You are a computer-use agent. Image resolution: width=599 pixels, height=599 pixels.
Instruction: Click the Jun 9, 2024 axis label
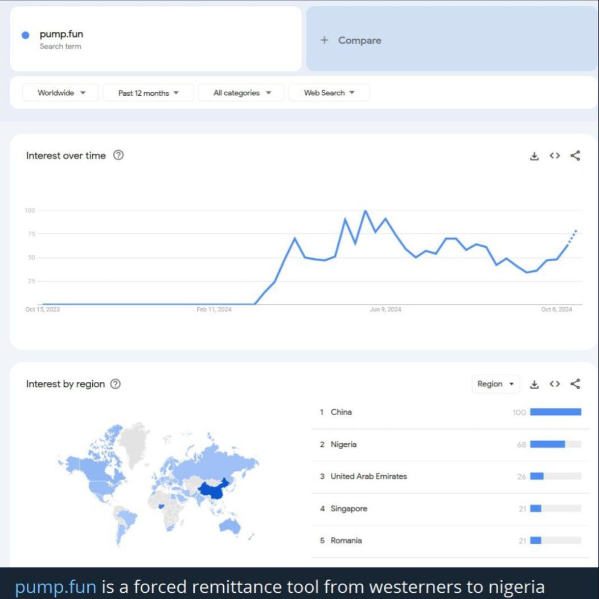(385, 309)
